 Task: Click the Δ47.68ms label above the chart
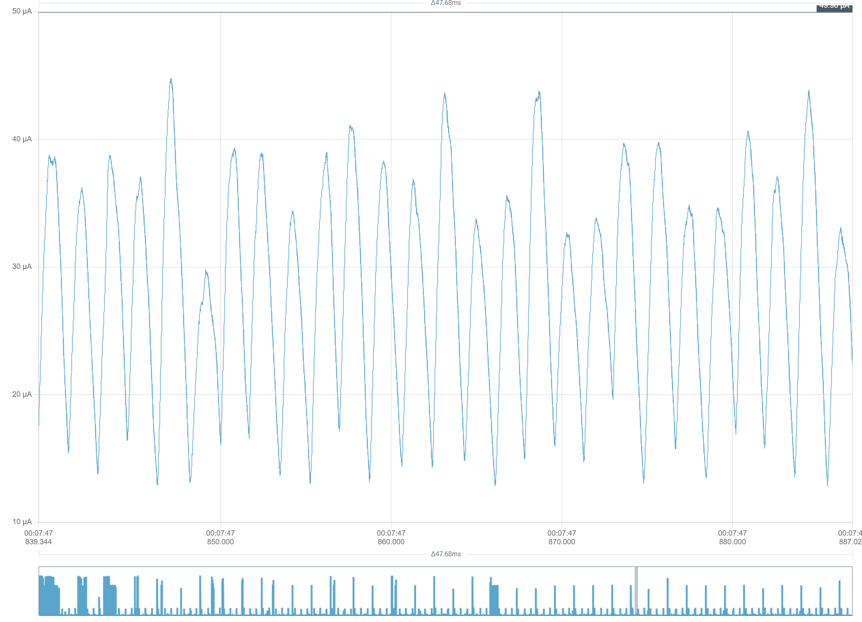(x=446, y=3)
